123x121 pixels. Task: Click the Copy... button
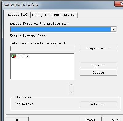tap(98, 65)
